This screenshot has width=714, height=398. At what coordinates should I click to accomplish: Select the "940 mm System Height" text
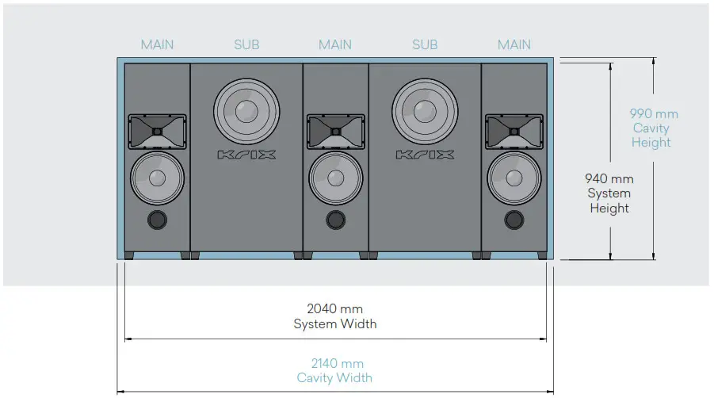coord(609,193)
